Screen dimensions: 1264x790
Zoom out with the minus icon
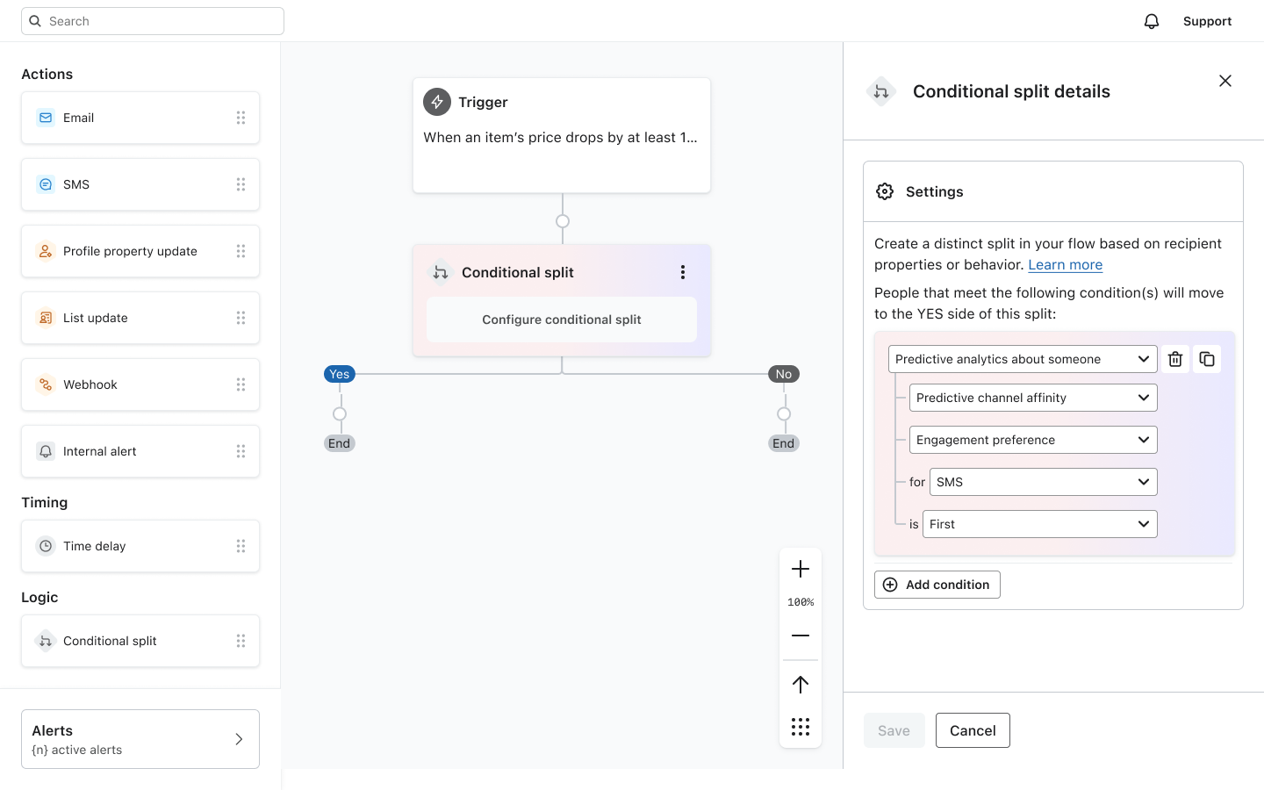800,636
